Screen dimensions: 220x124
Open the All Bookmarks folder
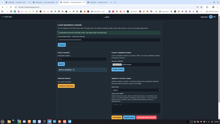(212, 11)
